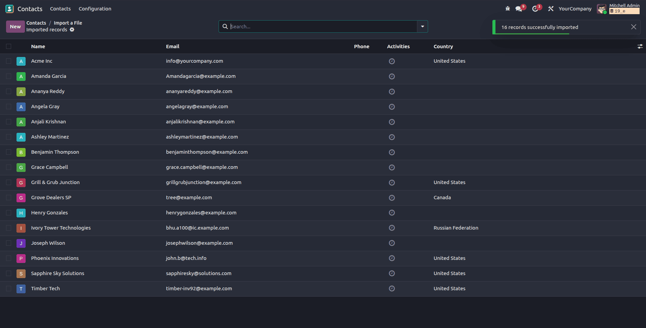Check the select-all checkbox in list header
This screenshot has width=646, height=328.
8,46
